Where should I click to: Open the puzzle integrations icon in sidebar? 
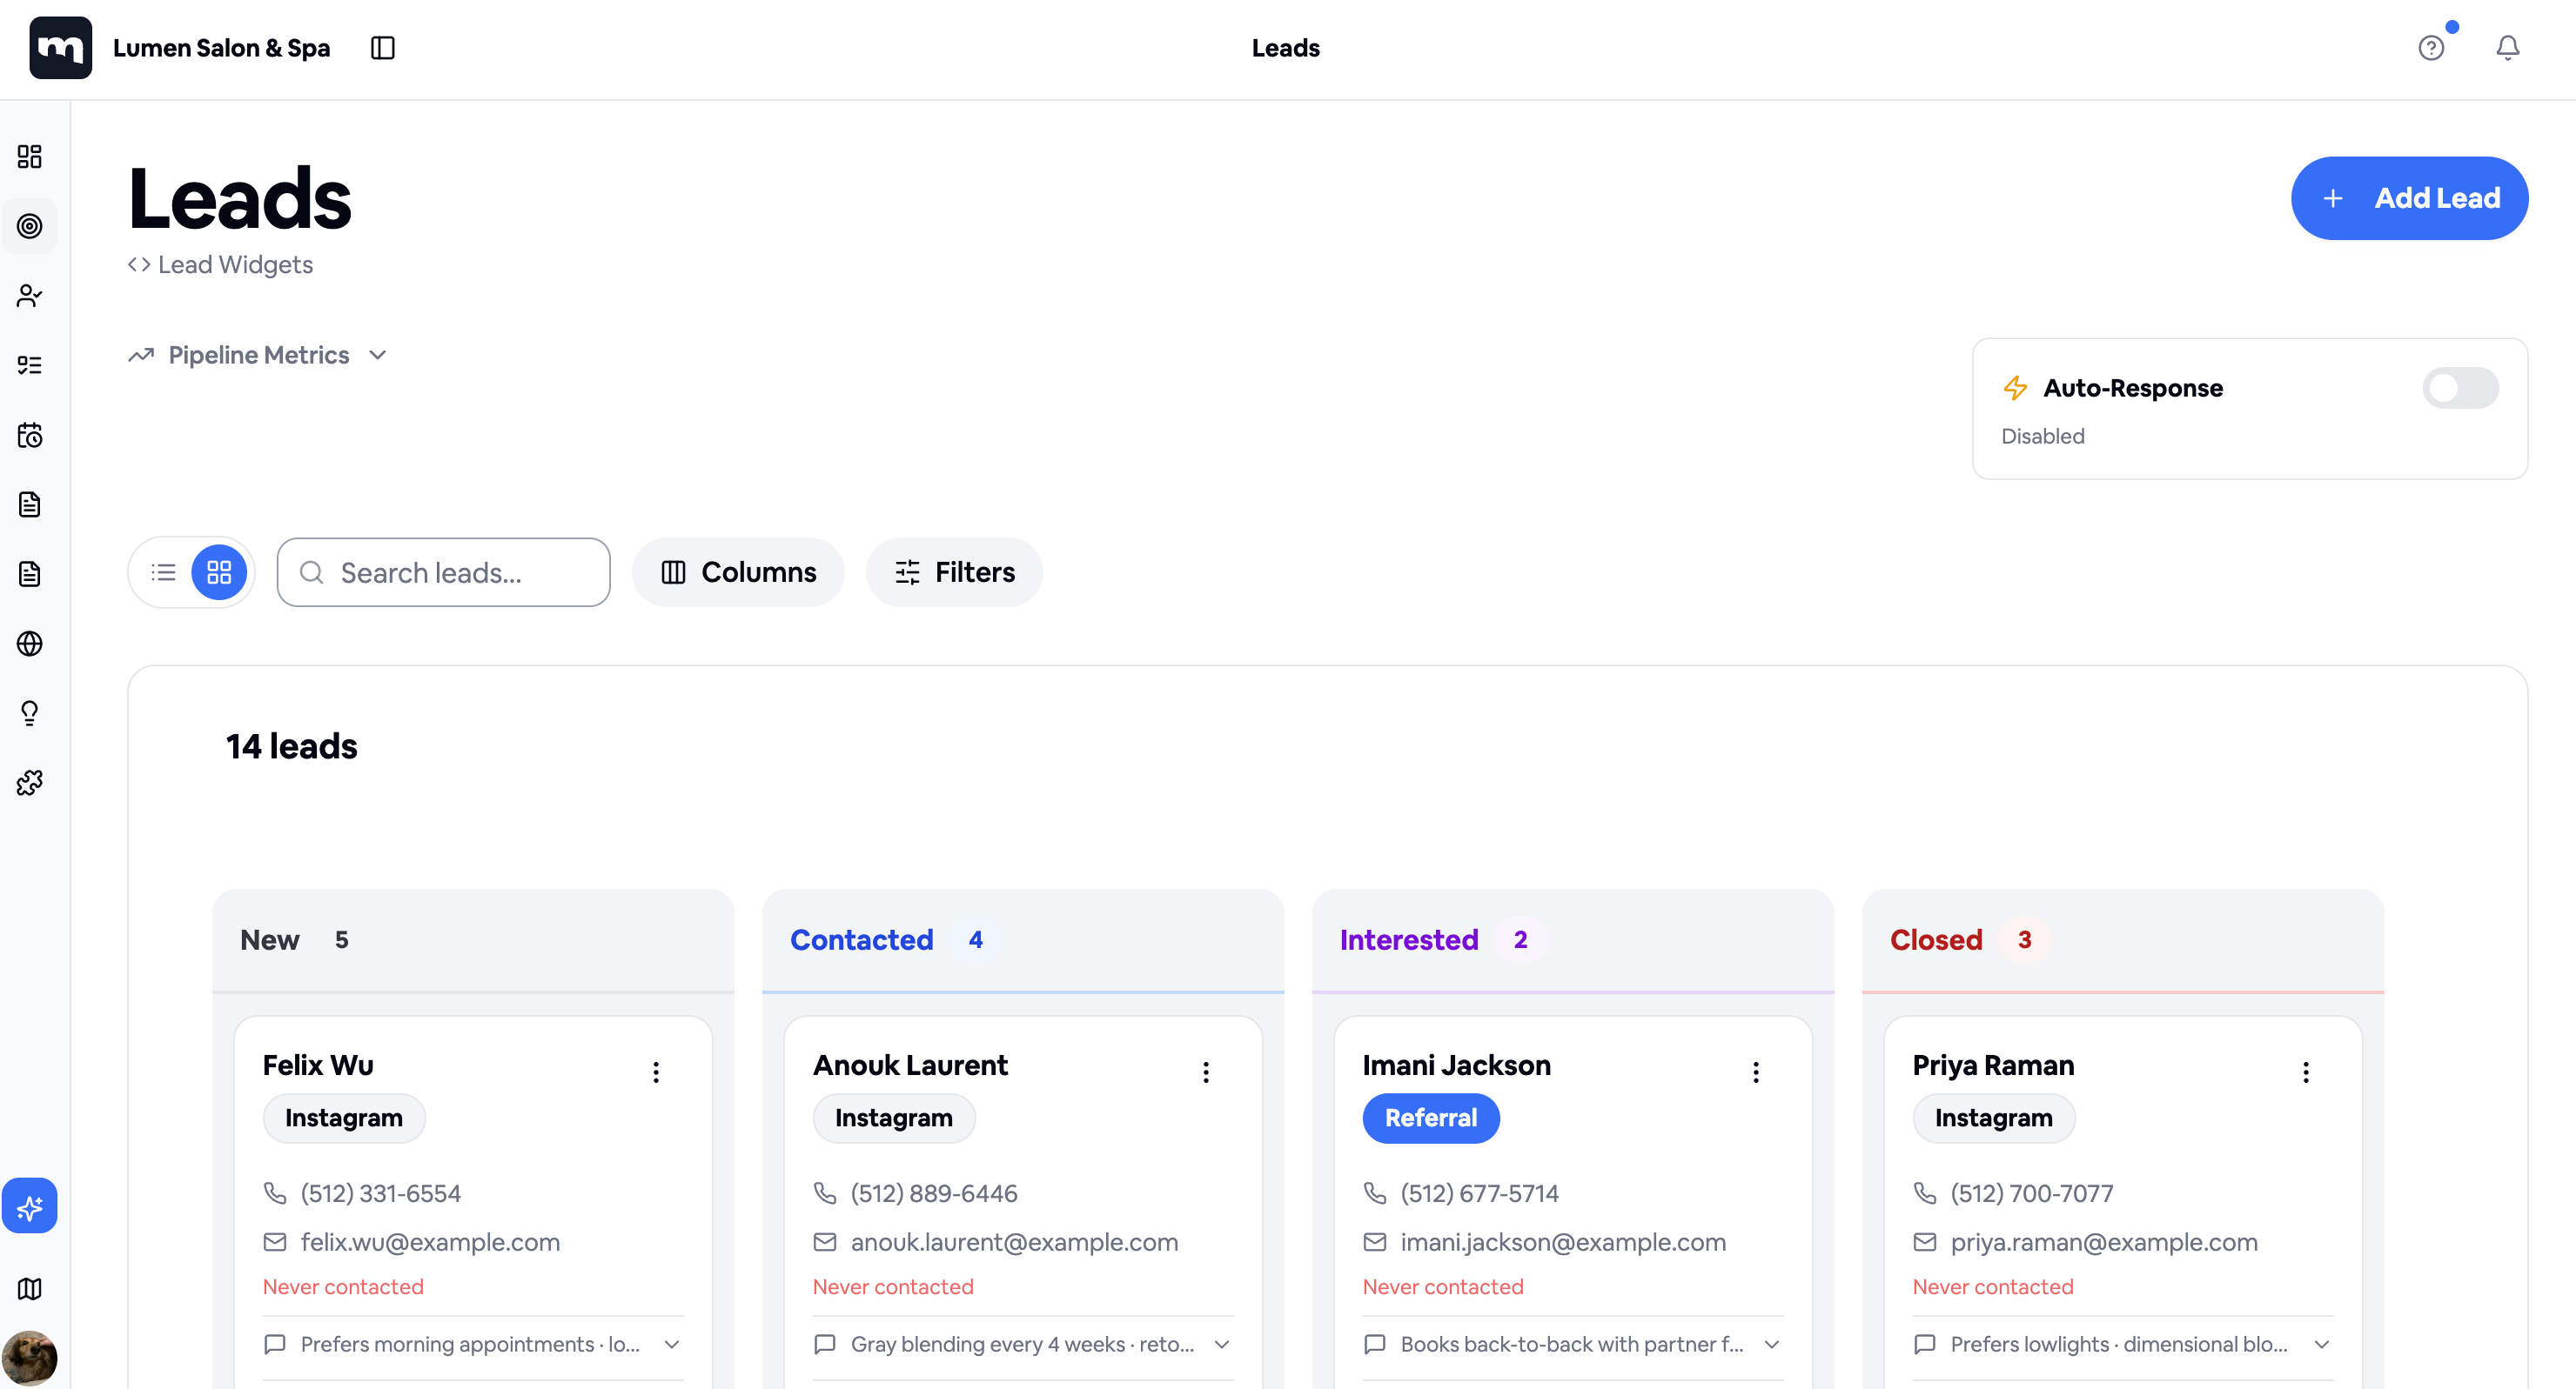pos(30,783)
